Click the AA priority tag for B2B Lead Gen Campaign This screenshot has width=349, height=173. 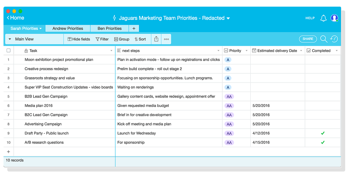click(x=229, y=96)
